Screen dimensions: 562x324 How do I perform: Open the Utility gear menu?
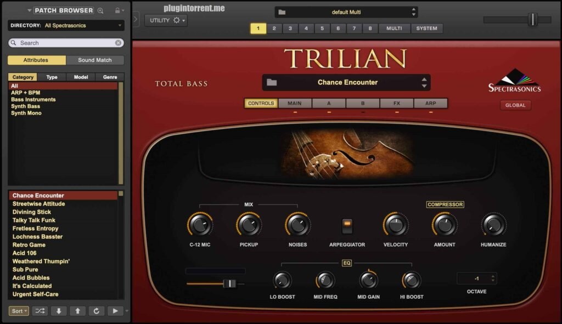pyautogui.click(x=166, y=20)
